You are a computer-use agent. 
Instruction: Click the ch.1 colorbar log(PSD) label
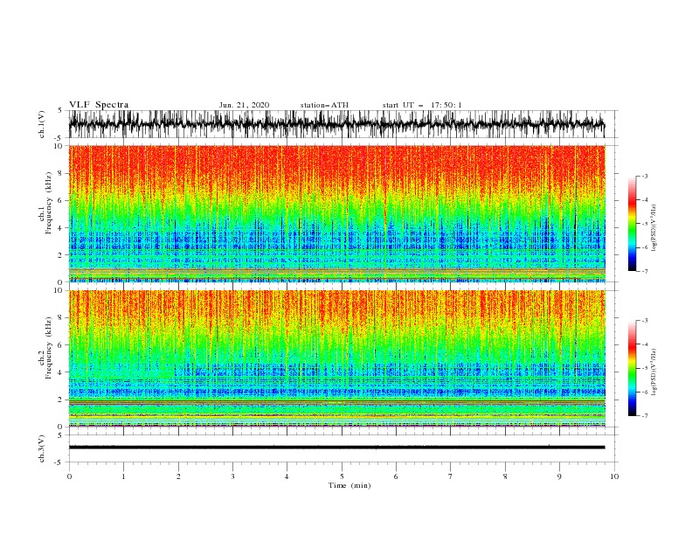(x=654, y=228)
